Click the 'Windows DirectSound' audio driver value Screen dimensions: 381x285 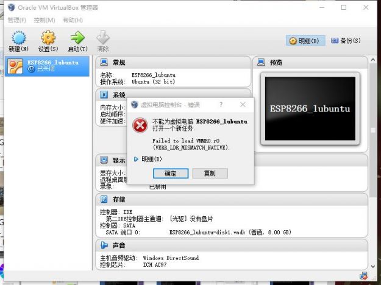pyautogui.click(x=171, y=258)
